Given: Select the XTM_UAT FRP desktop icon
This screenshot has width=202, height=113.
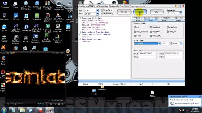Looking at the screenshot, I should pos(48,18).
